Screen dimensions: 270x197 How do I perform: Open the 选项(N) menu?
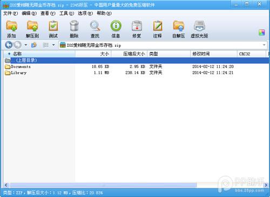point(85,13)
